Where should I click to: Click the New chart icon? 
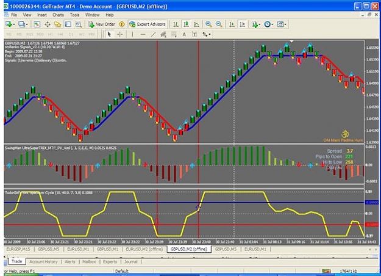coord(9,24)
